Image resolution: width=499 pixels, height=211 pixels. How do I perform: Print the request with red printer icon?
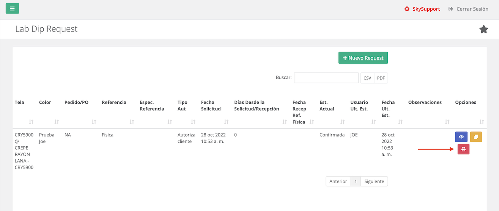[463, 149]
